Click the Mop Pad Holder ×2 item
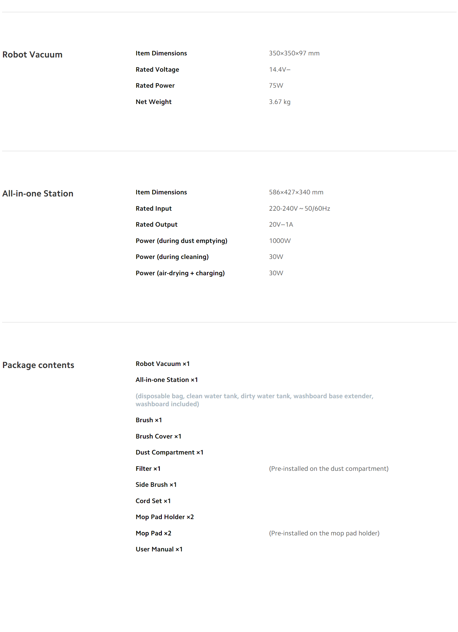Image resolution: width=458 pixels, height=632 pixels. [x=165, y=517]
